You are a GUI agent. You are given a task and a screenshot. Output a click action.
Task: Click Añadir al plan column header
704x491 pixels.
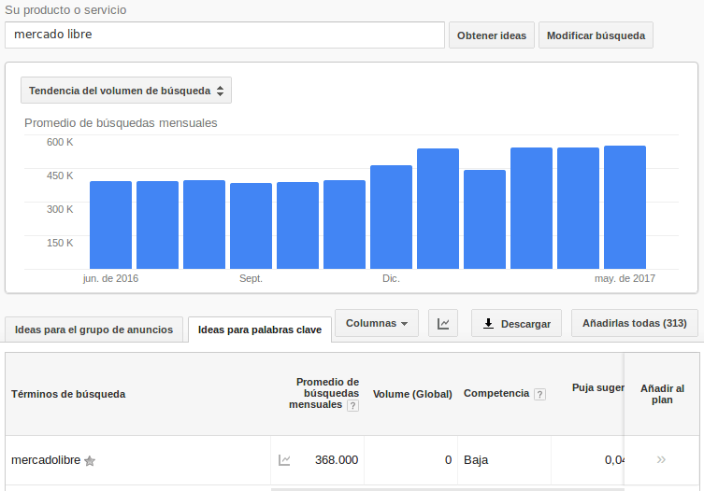coord(662,394)
